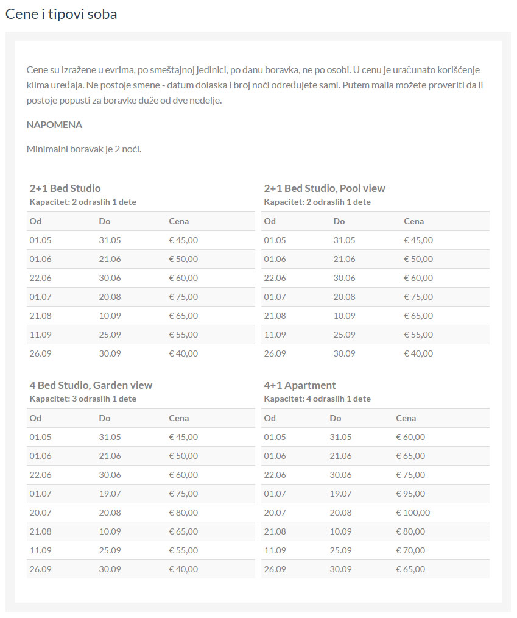The height and width of the screenshot is (618, 517).
Task: Click the Do header in Garden view table
Action: (x=104, y=418)
